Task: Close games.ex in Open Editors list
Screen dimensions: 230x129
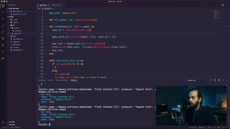Action: click(x=9, y=11)
